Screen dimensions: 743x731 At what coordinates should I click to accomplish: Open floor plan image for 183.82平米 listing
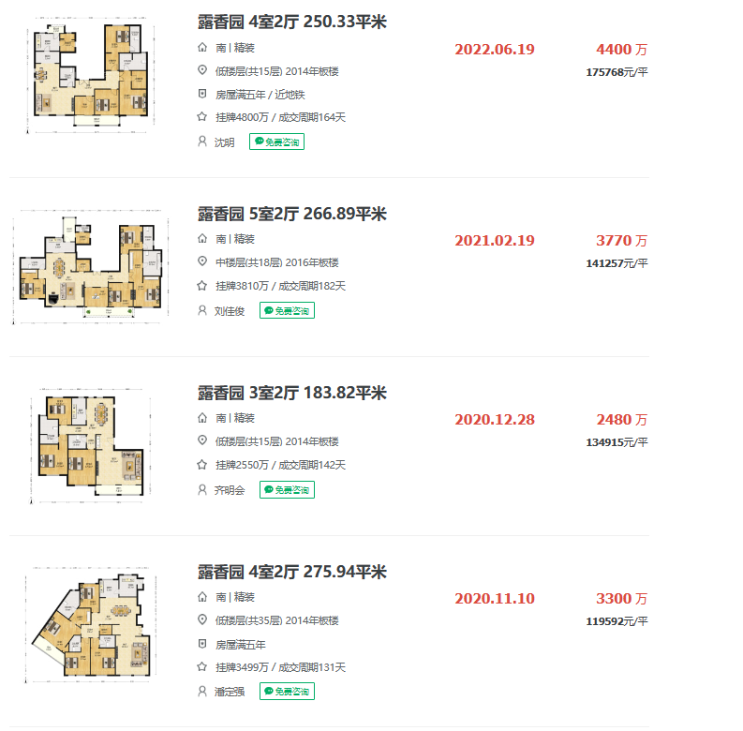click(x=90, y=444)
